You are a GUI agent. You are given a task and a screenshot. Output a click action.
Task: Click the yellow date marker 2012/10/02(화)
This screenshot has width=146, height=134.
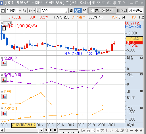point(24,125)
